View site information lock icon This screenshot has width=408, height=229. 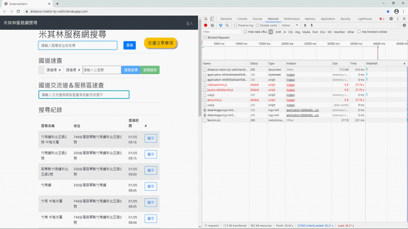tap(27, 12)
